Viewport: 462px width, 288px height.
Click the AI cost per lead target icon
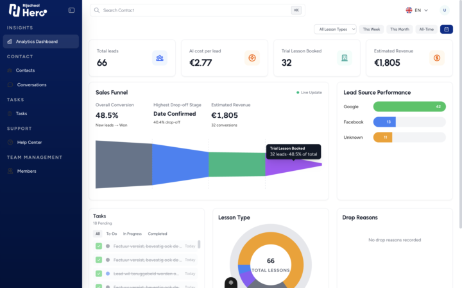tap(252, 58)
